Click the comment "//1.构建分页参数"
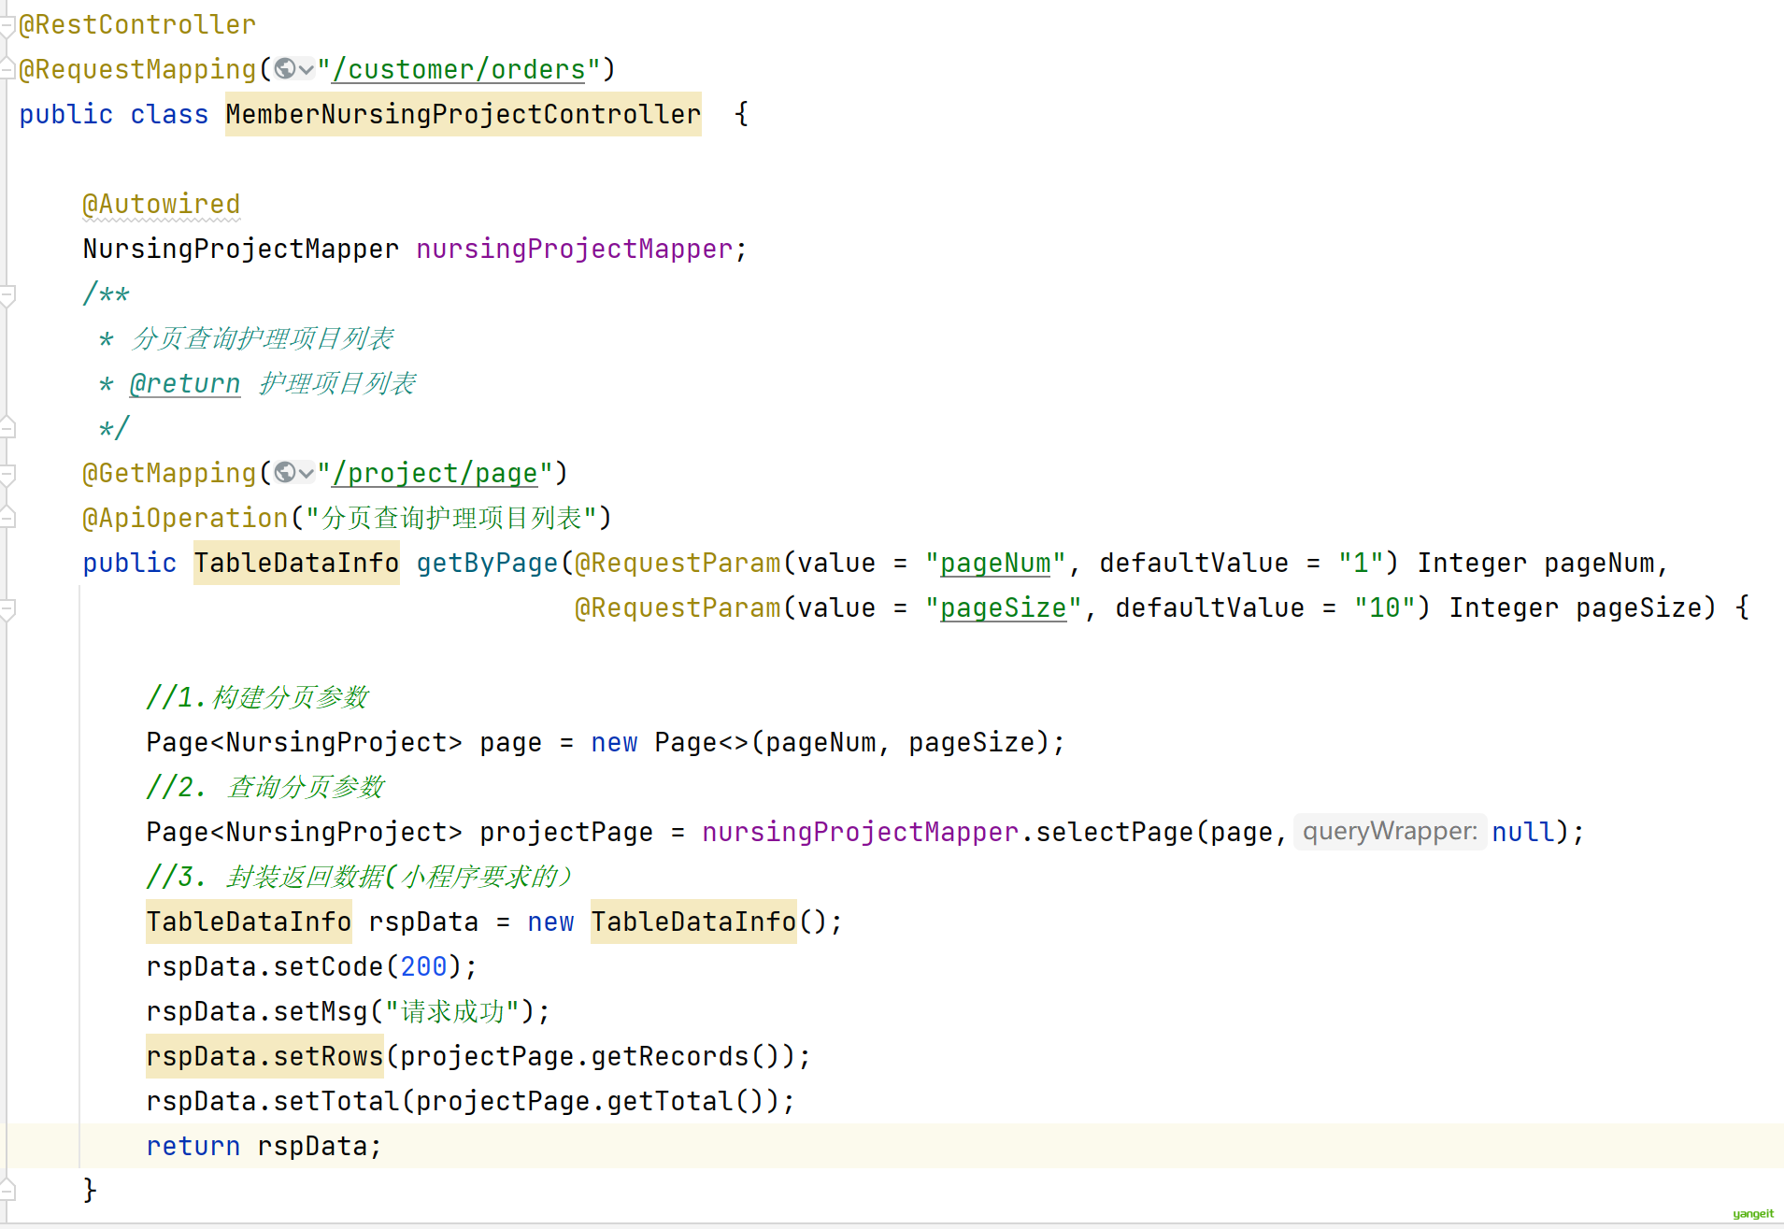 [x=258, y=697]
